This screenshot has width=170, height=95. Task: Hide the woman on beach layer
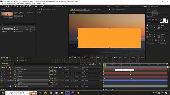pyautogui.click(x=1, y=86)
